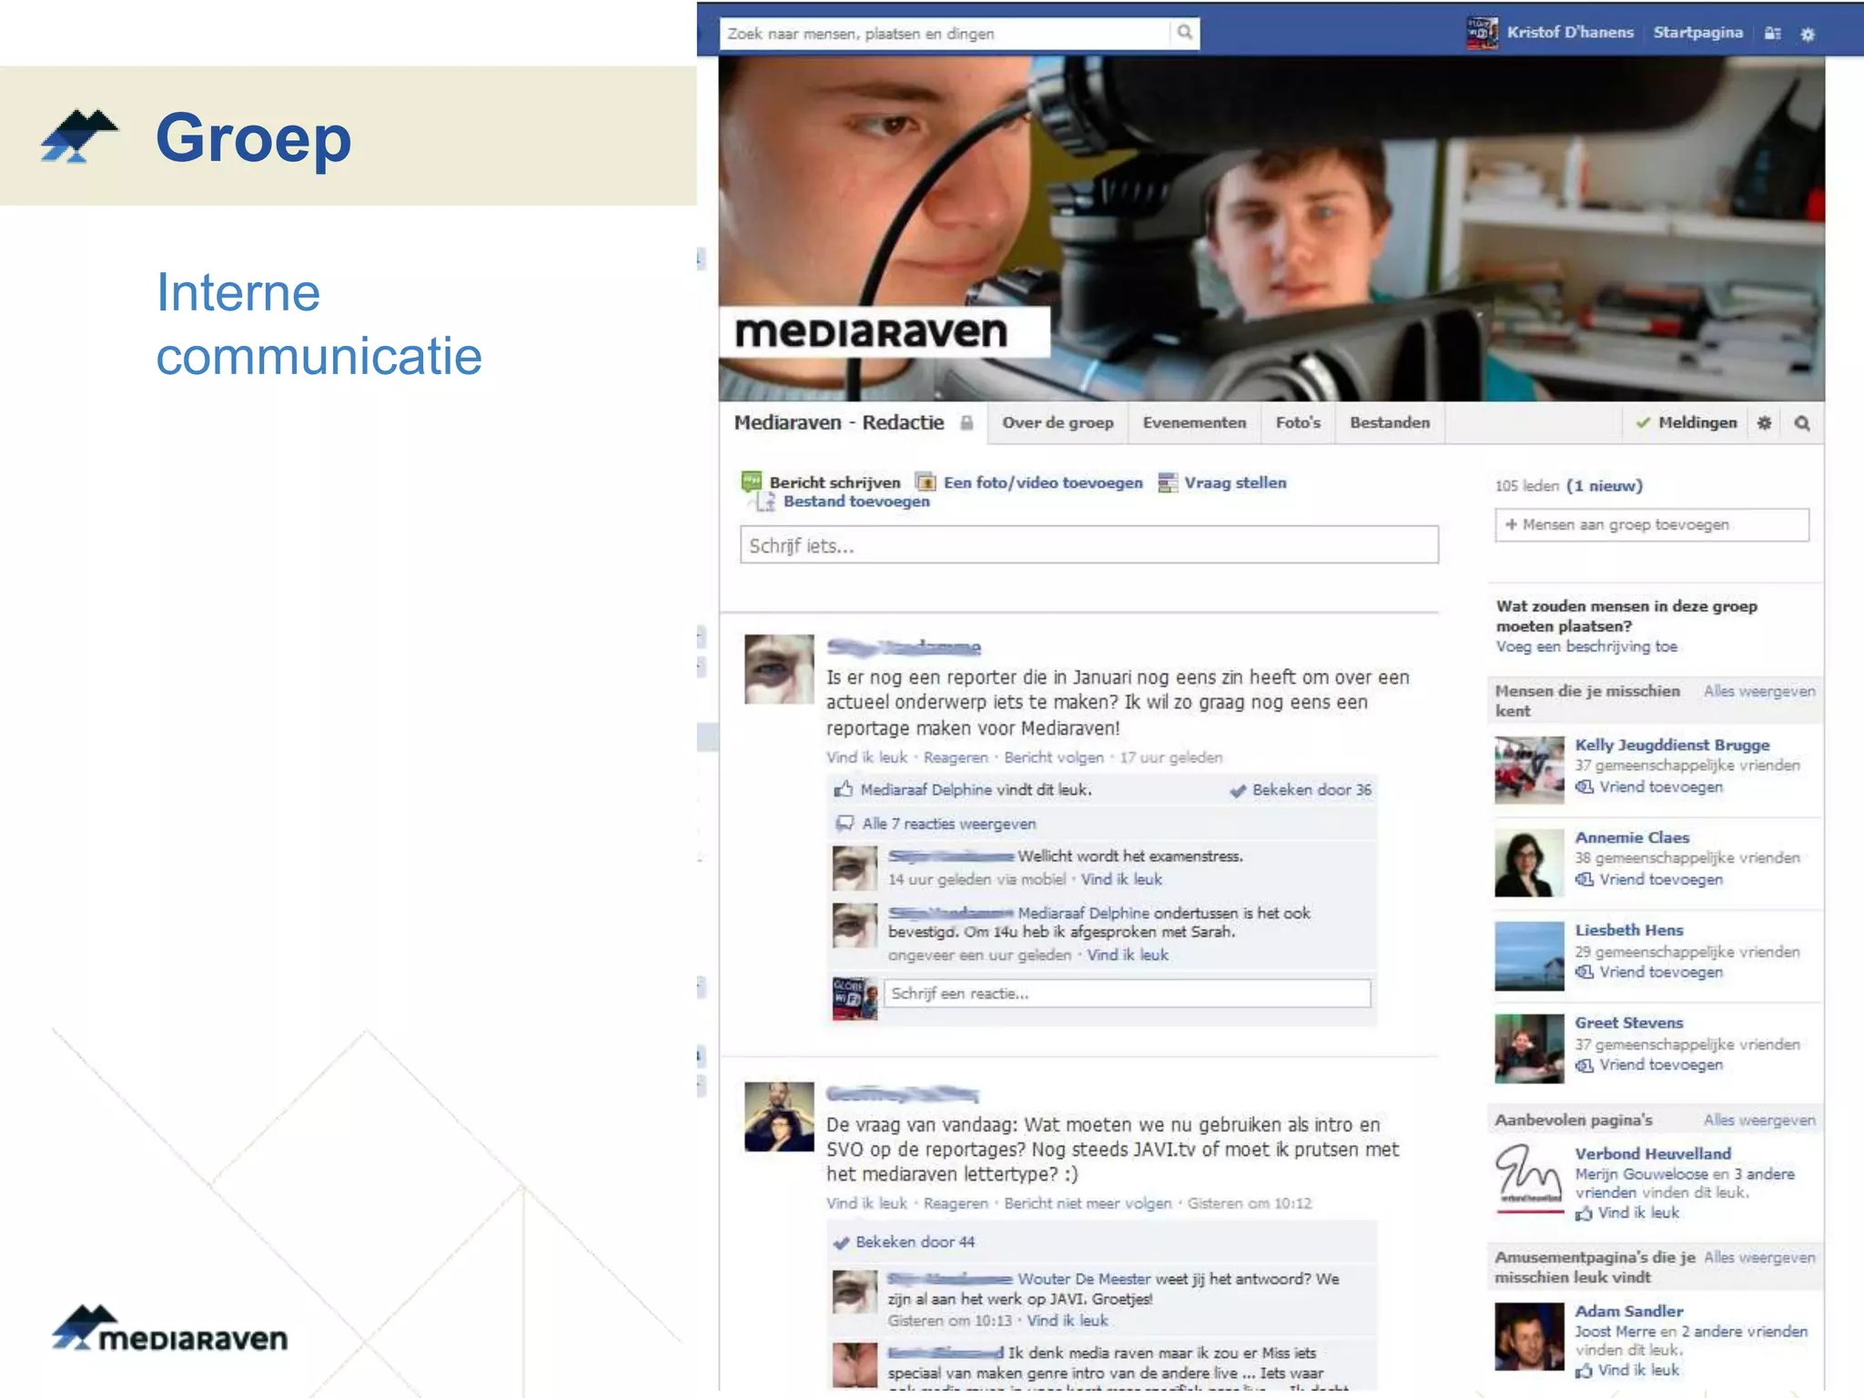The height and width of the screenshot is (1398, 1864).
Task: Click Mensen aan groep toevoegen field
Action: pyautogui.click(x=1651, y=525)
